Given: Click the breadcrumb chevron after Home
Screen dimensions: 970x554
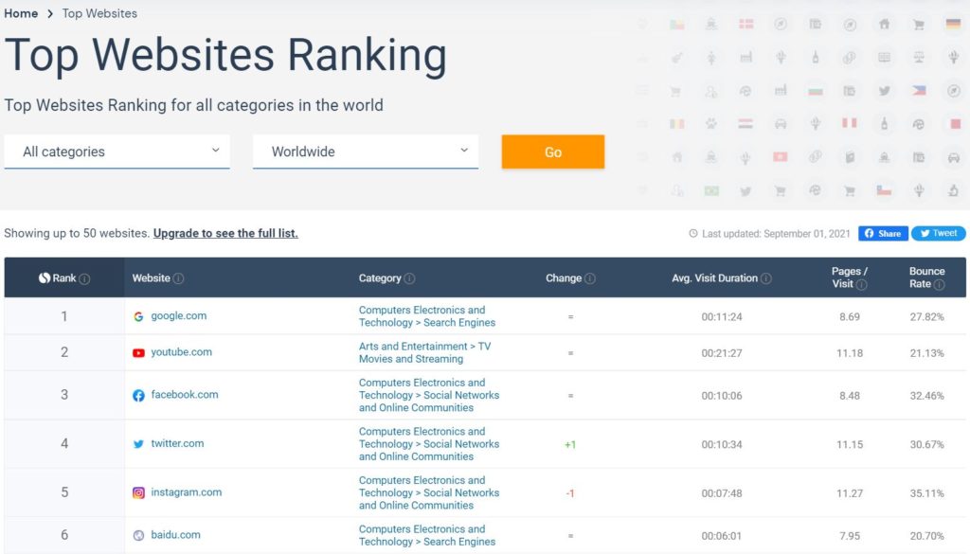Looking at the screenshot, I should (x=50, y=13).
